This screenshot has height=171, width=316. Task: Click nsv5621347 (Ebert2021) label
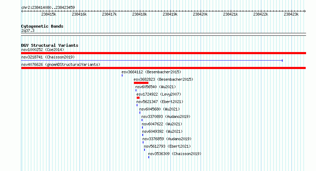click(x=160, y=102)
